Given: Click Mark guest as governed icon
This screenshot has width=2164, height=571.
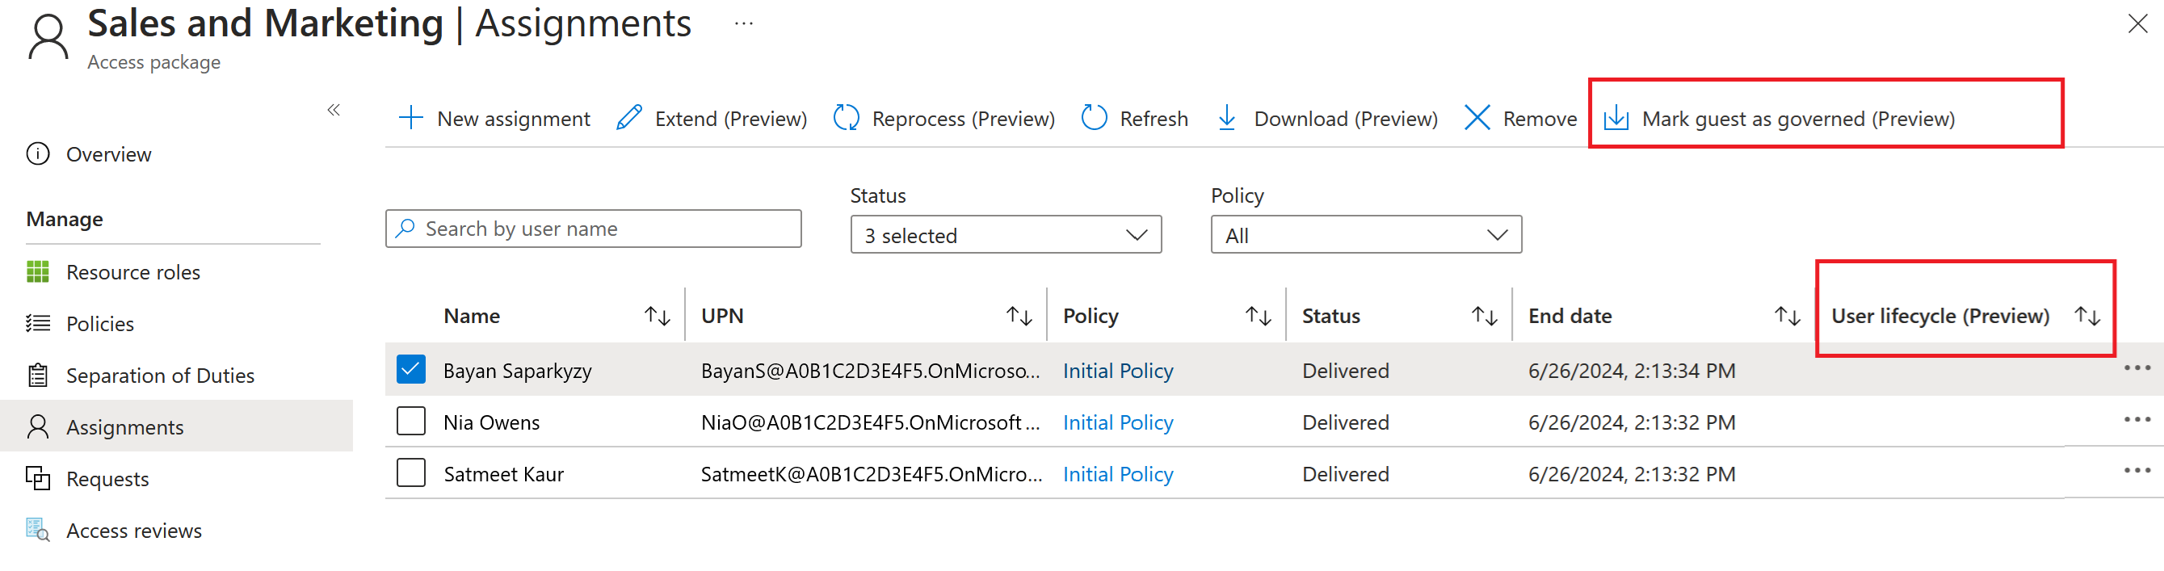Looking at the screenshot, I should [x=1616, y=119].
